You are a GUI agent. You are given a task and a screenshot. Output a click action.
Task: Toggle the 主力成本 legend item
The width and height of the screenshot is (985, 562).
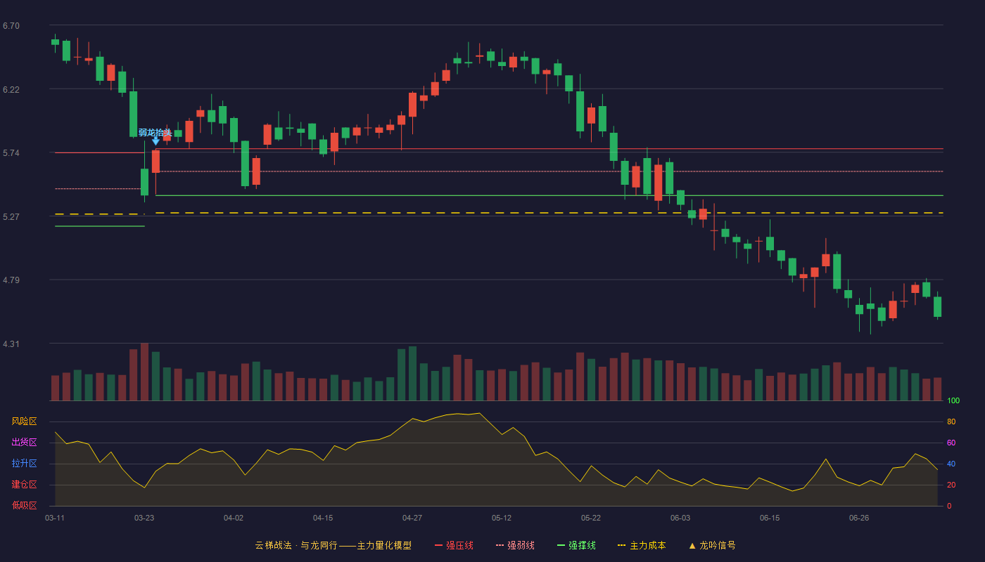point(642,545)
